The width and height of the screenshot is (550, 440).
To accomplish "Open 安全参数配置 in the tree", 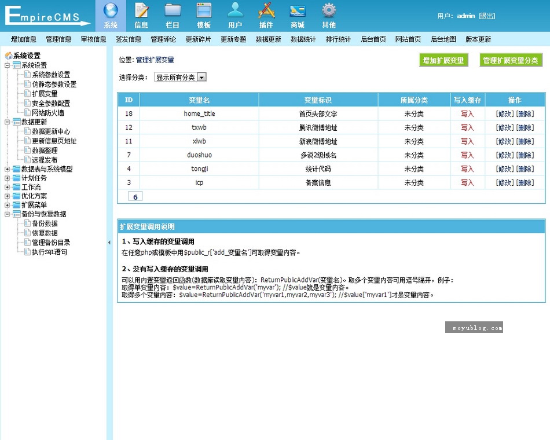I will tap(51, 103).
